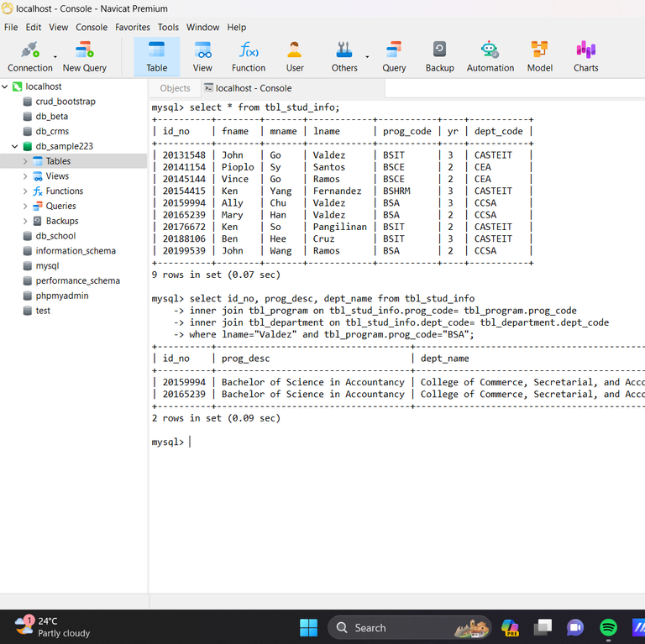Open the Help menu

coord(237,27)
